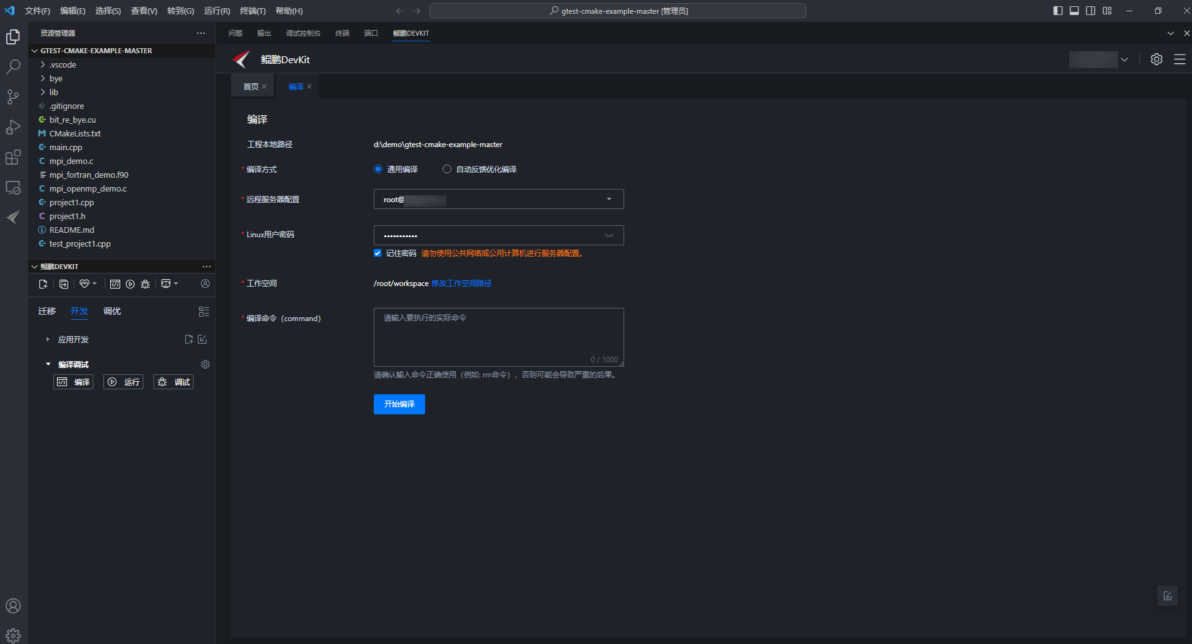
Task: Click feedback edit icon at bottom right
Action: pos(1168,596)
